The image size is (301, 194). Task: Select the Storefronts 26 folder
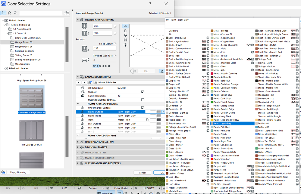point(22,64)
